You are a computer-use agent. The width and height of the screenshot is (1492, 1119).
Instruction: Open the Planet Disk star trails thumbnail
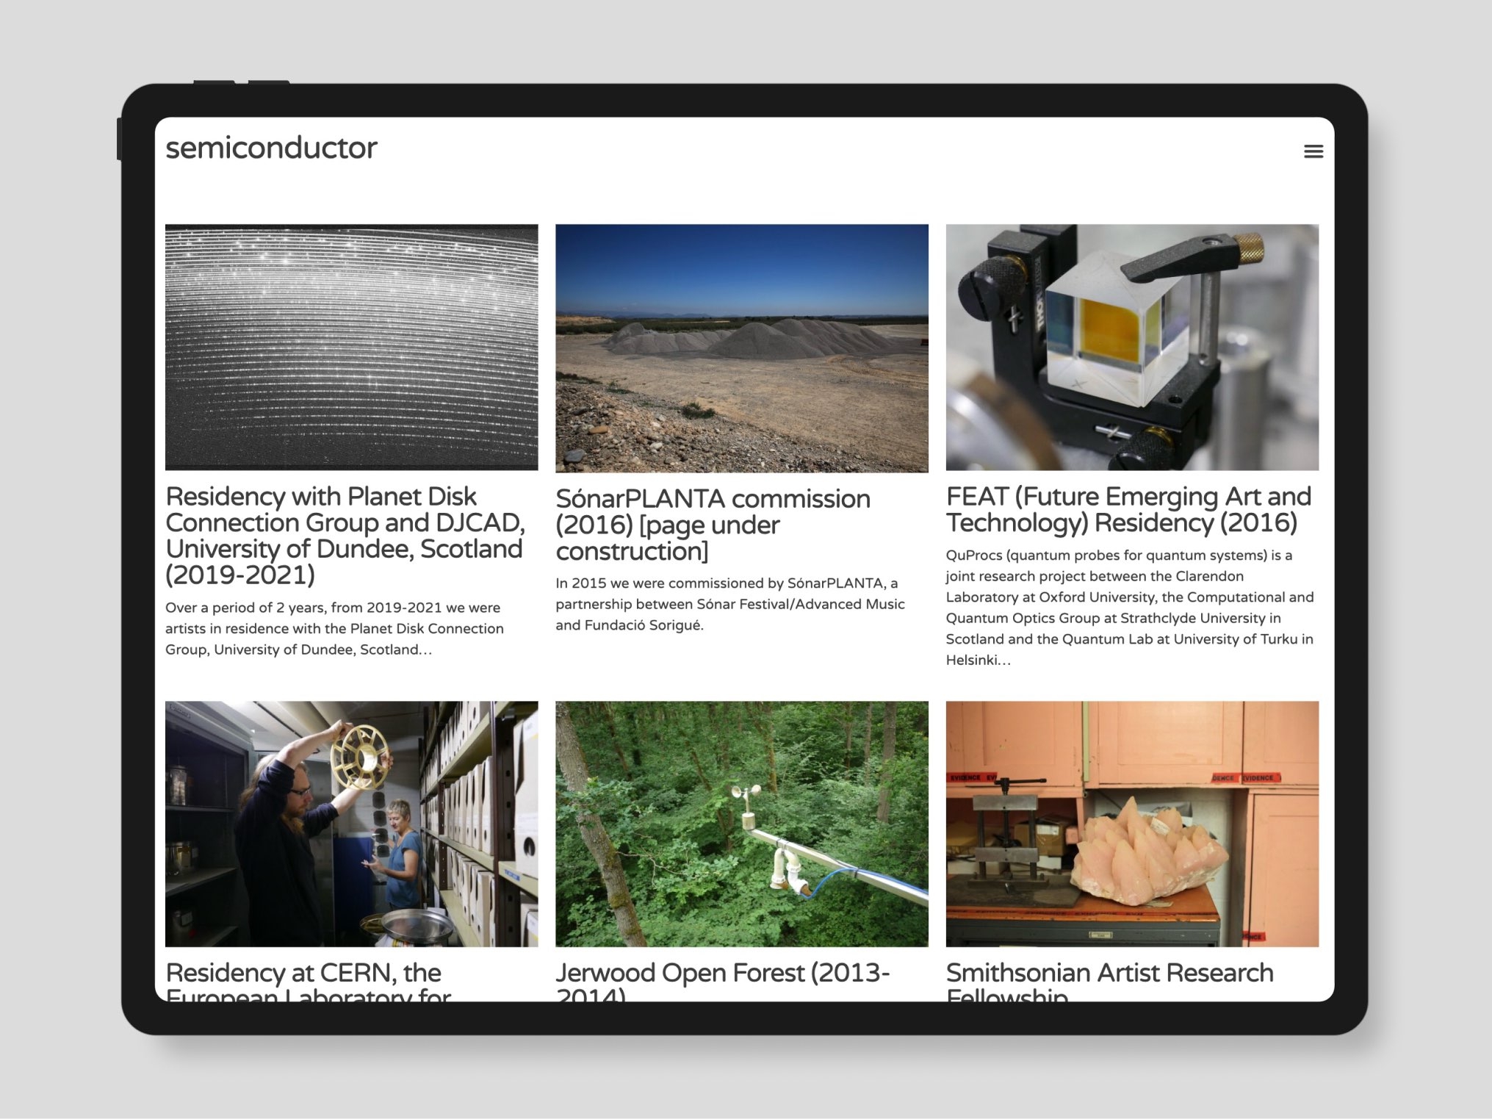coord(351,347)
